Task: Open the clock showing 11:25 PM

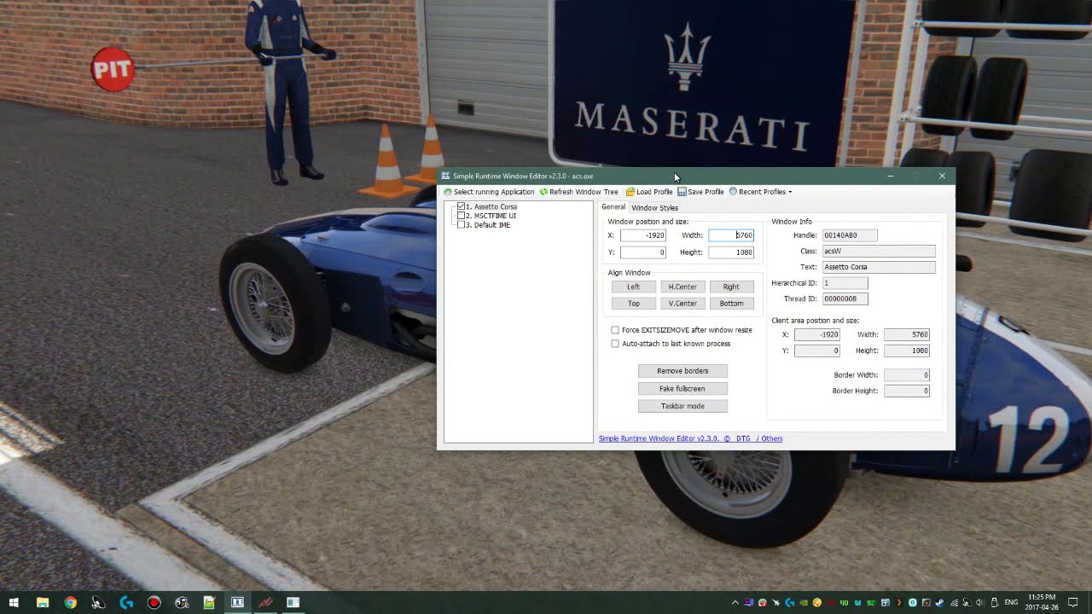Action: (1042, 602)
